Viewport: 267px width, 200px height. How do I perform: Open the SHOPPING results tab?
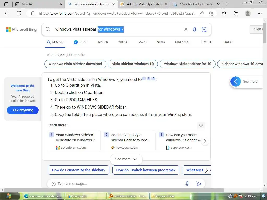point(182,42)
